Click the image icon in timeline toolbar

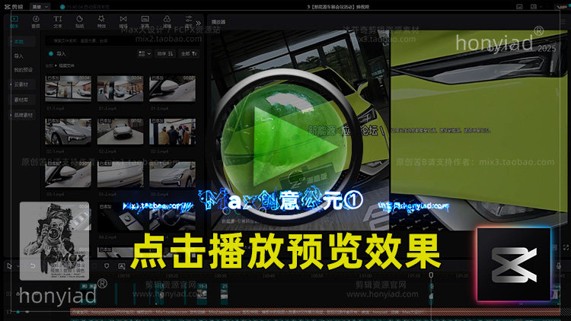(122, 266)
